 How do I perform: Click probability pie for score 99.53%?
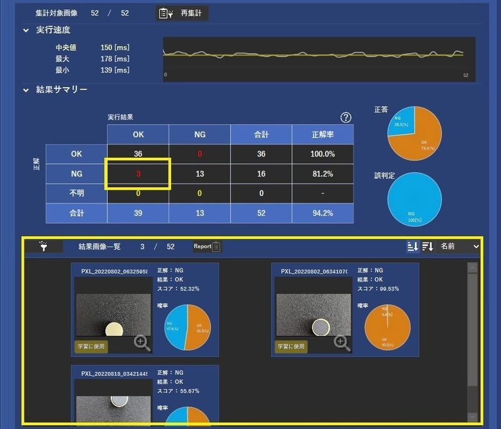click(x=388, y=328)
